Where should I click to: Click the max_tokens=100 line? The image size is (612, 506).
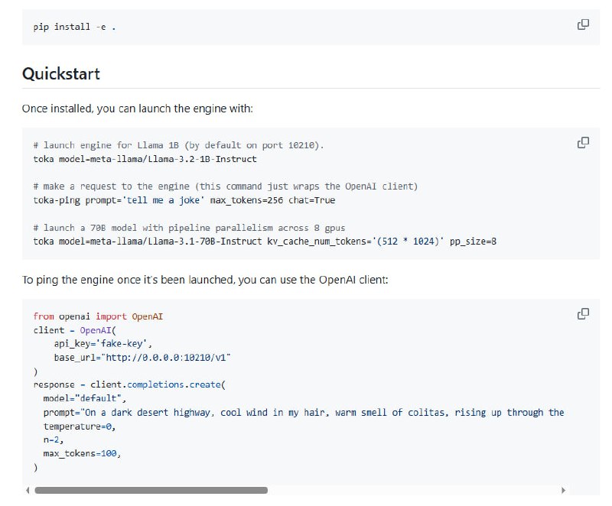[x=82, y=454]
